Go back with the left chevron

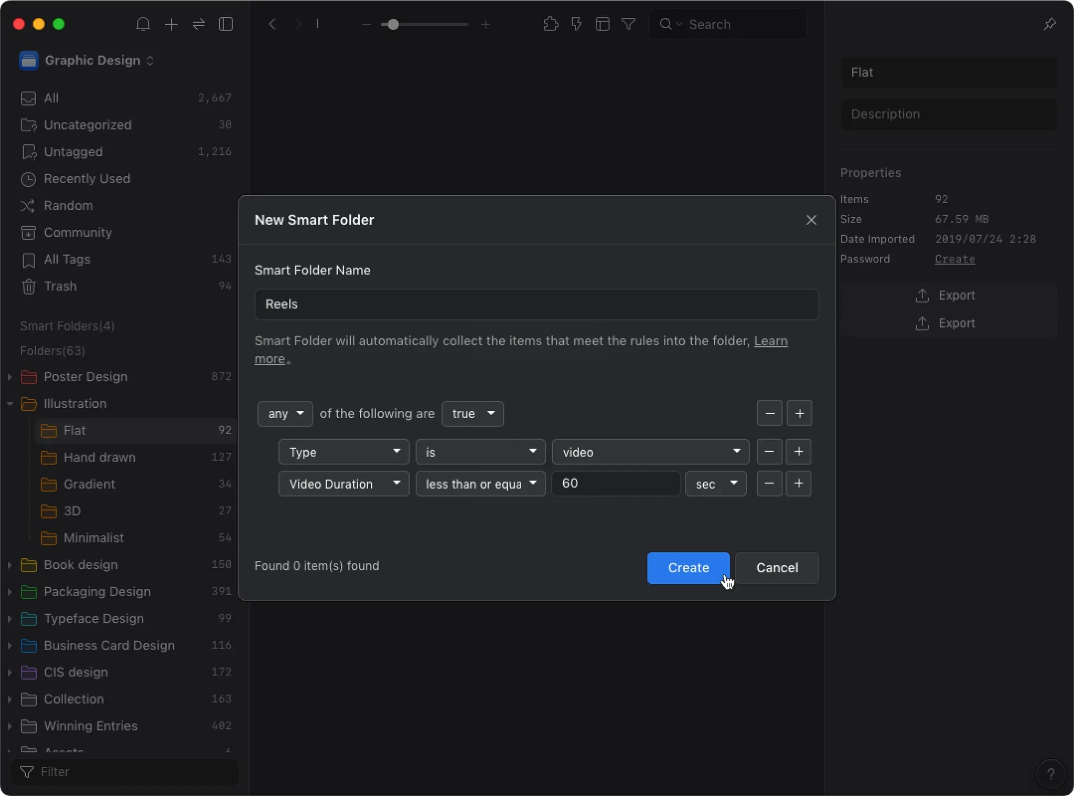(x=272, y=24)
